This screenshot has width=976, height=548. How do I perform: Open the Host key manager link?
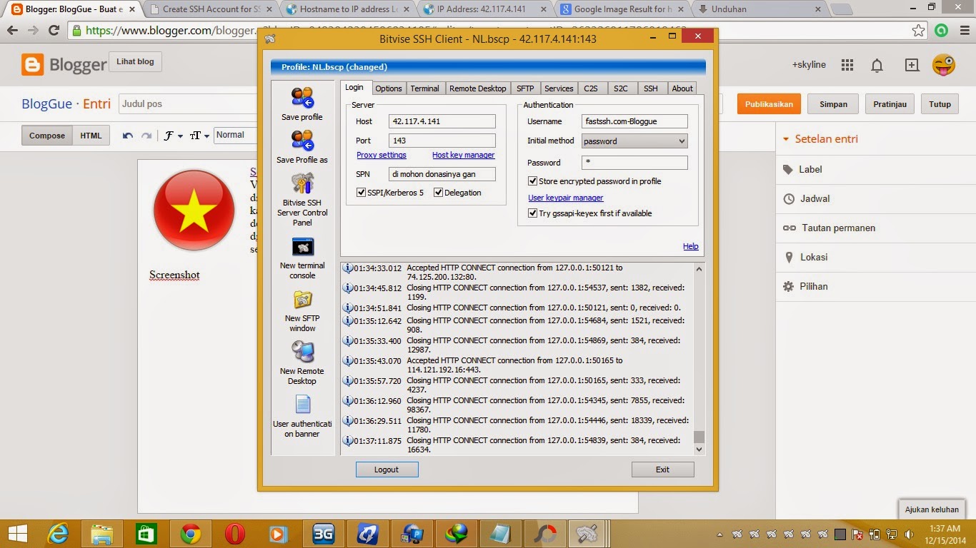pos(463,155)
